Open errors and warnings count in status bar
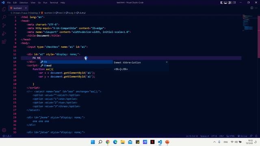The width and height of the screenshot is (260, 146). pyautogui.click(x=7, y=136)
